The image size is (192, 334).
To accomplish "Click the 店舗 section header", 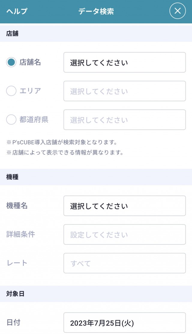I will pyautogui.click(x=12, y=34).
